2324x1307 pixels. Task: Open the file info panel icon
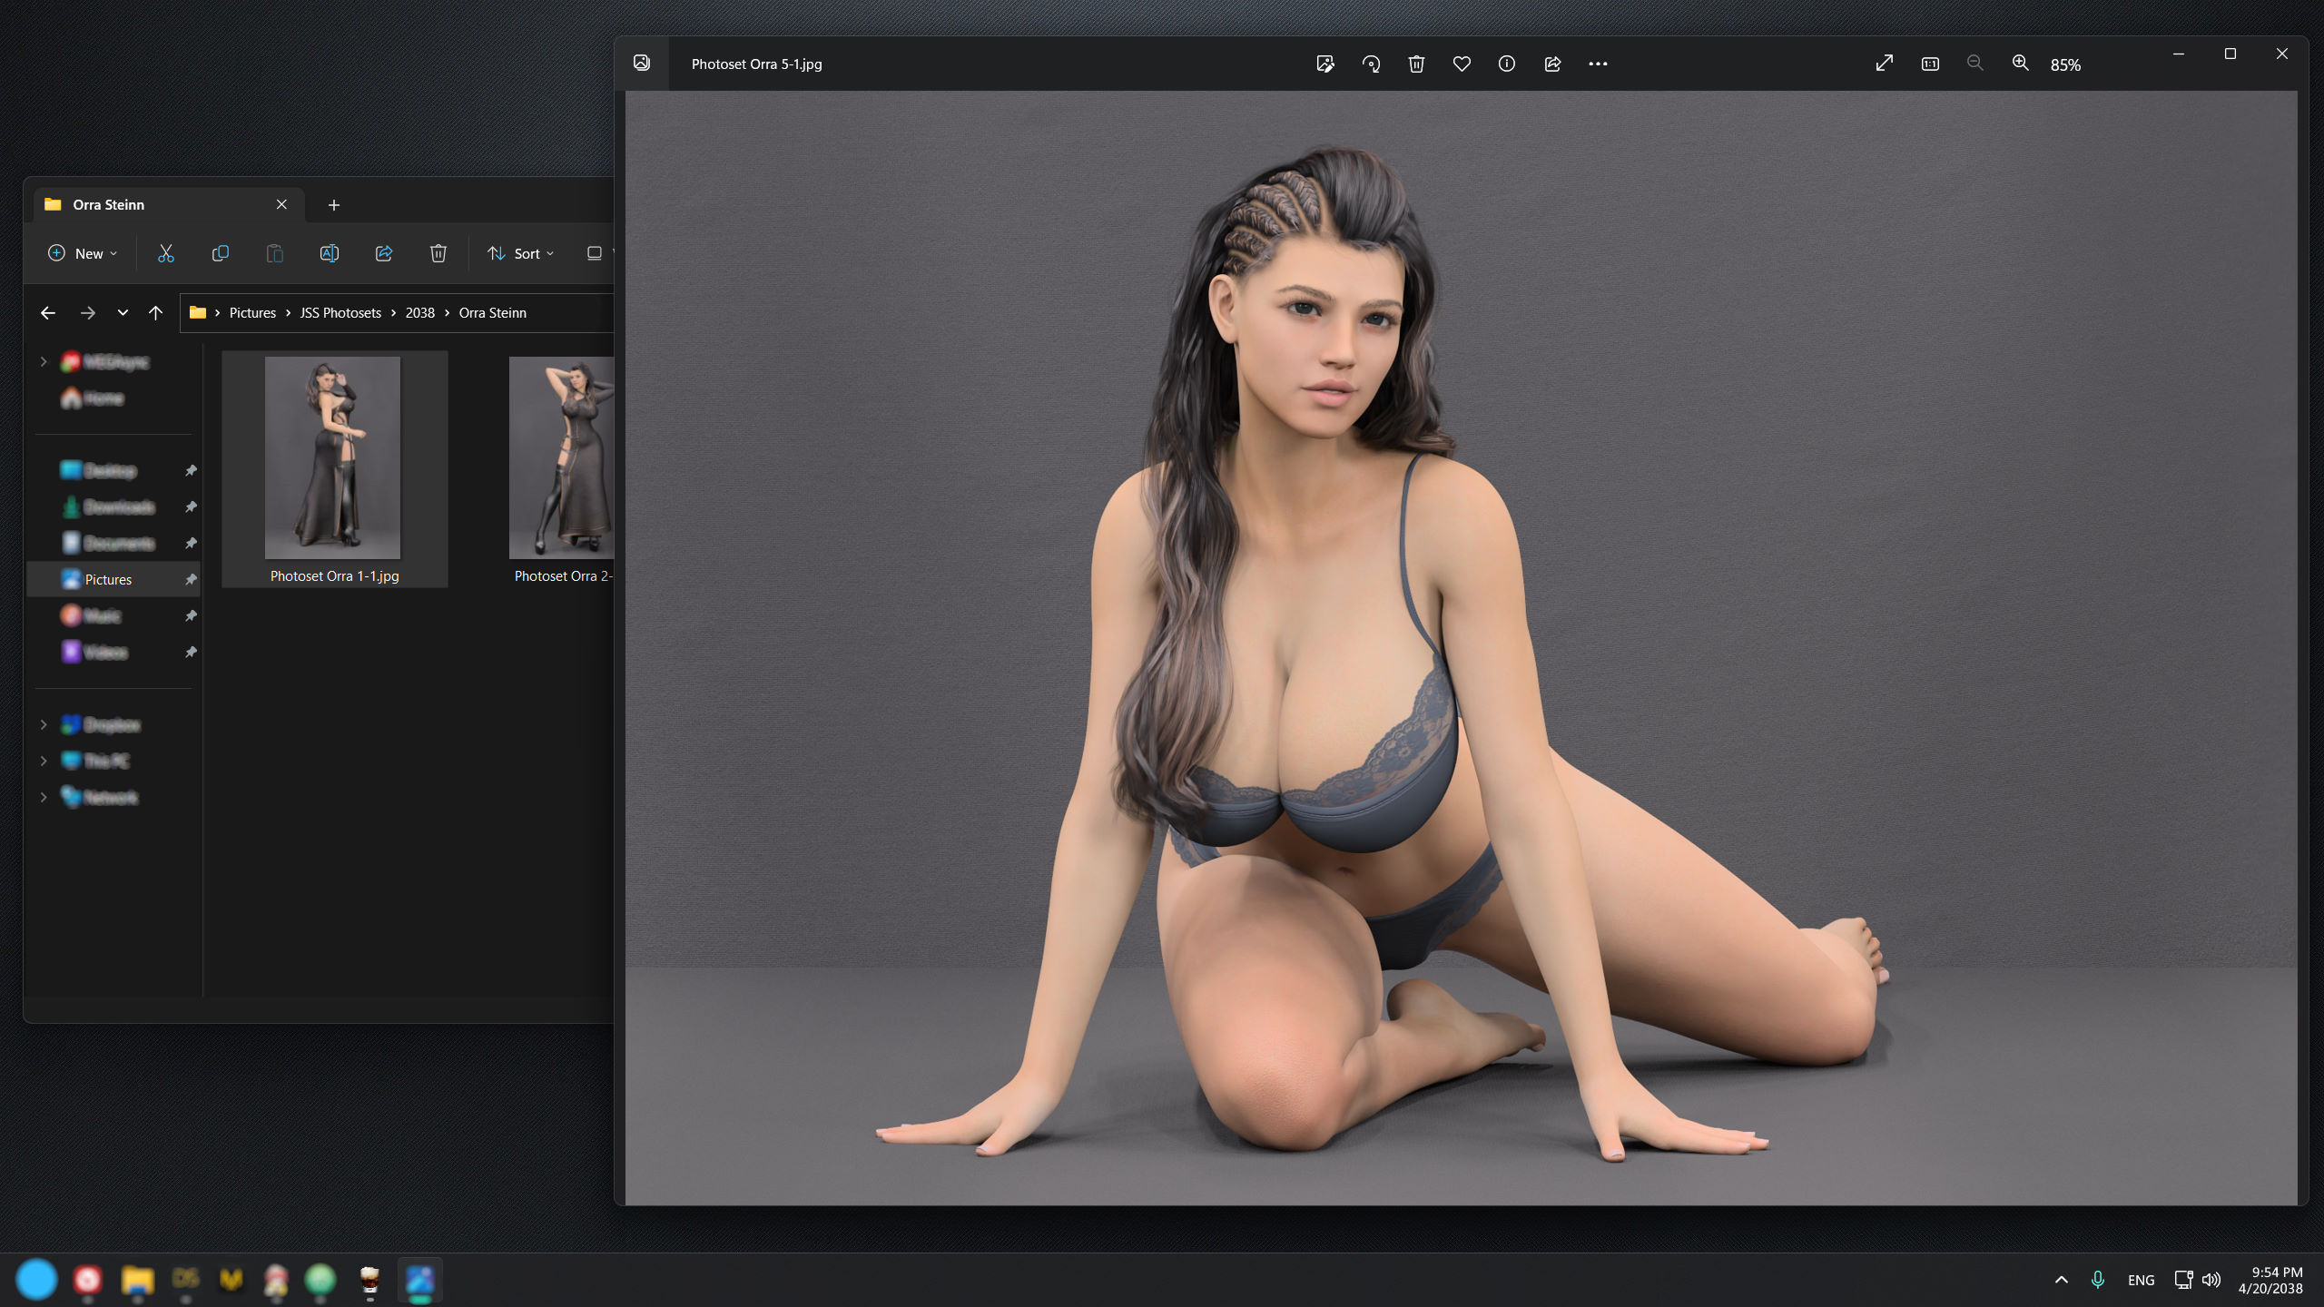click(1507, 64)
